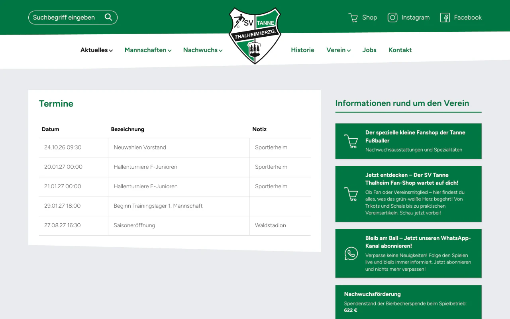The height and width of the screenshot is (319, 510).
Task: Open 'Jetzt entdecken' Fan-Shop card title
Action: click(x=412, y=179)
